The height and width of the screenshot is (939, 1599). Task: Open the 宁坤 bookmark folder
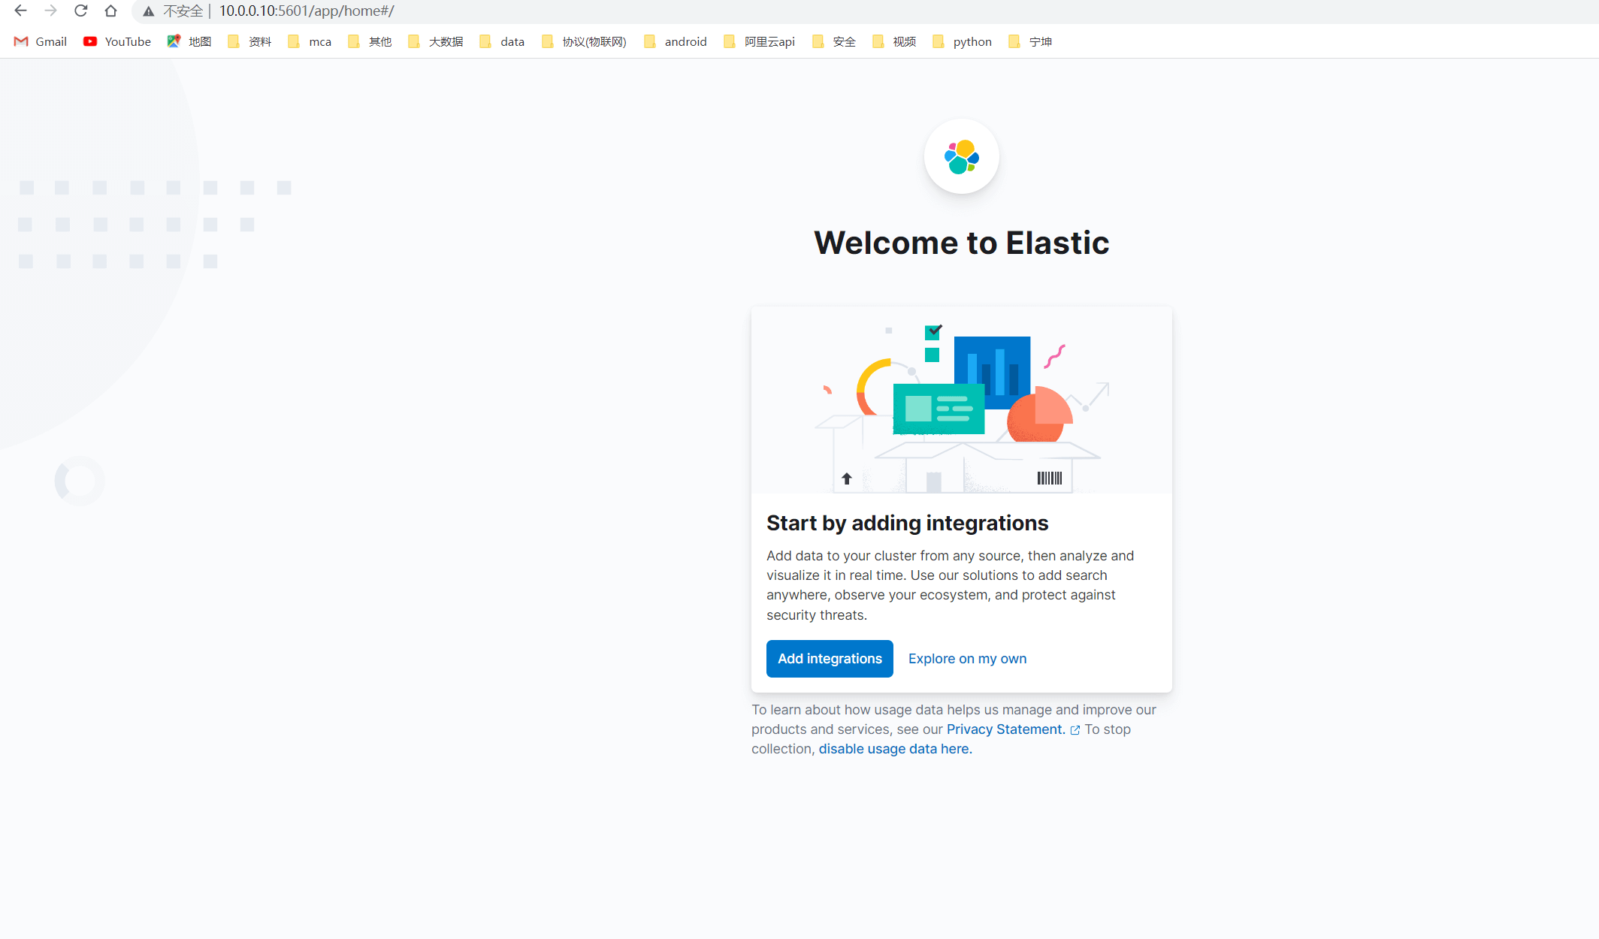[1030, 41]
